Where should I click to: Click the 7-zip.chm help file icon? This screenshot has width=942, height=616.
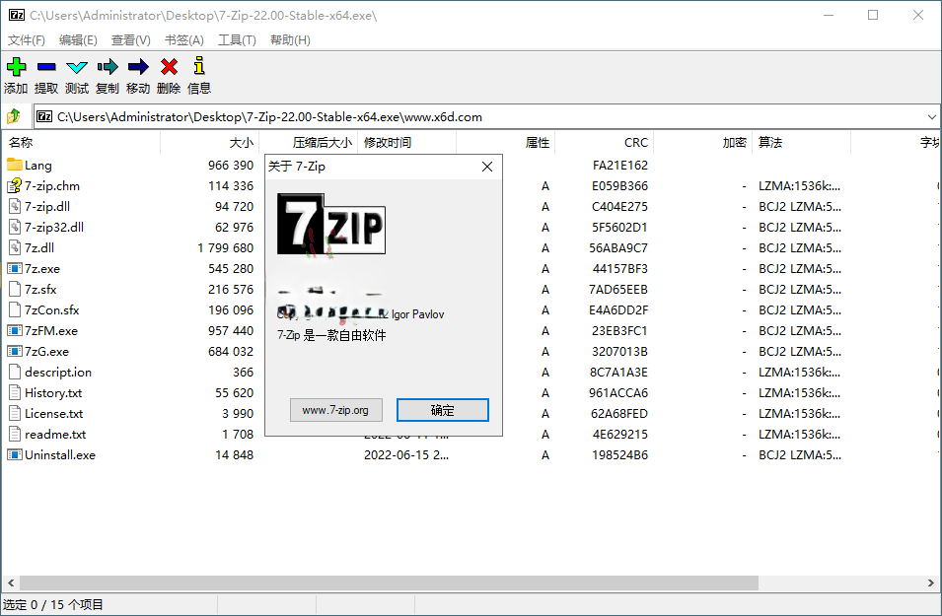coord(15,185)
